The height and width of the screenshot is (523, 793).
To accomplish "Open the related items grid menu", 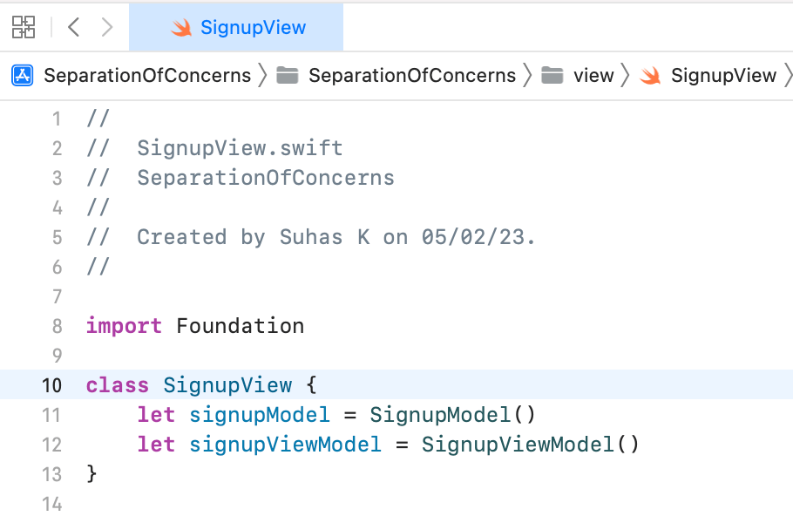I will tap(24, 27).
